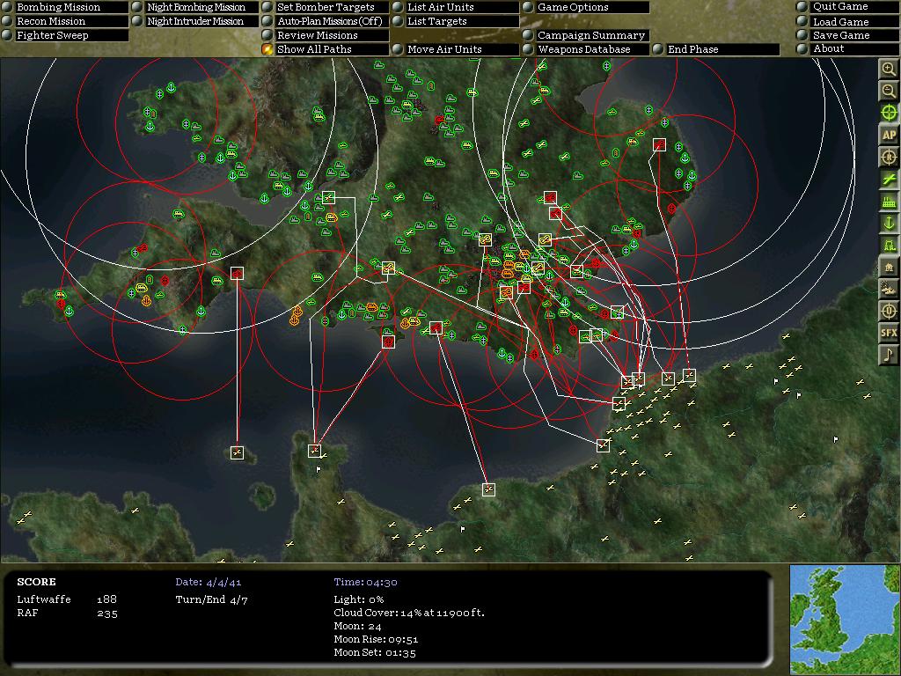Click the AP toolbar icon
901x676 pixels.
[x=889, y=135]
